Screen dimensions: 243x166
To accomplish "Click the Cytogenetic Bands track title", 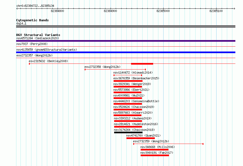I will tap(32, 20).
